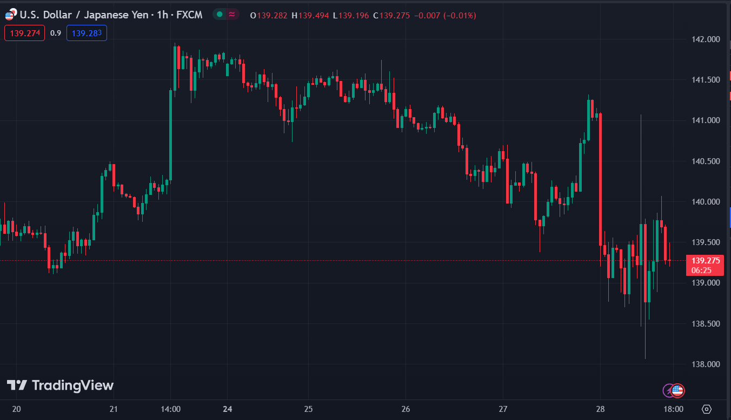Click the 18:00 time axis label

(x=673, y=409)
